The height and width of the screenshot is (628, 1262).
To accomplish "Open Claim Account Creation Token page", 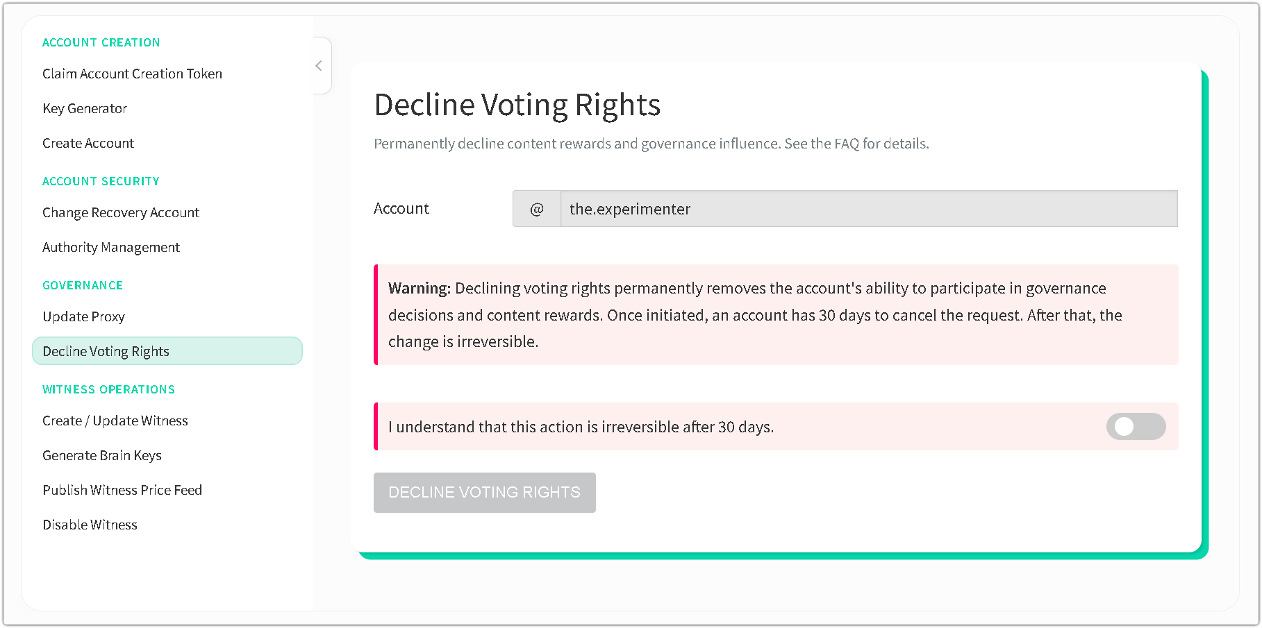I will pyautogui.click(x=132, y=74).
